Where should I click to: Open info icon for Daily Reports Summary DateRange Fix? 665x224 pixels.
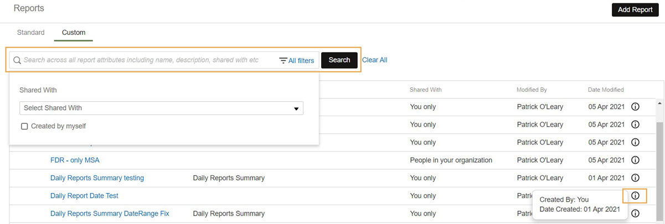tap(635, 213)
